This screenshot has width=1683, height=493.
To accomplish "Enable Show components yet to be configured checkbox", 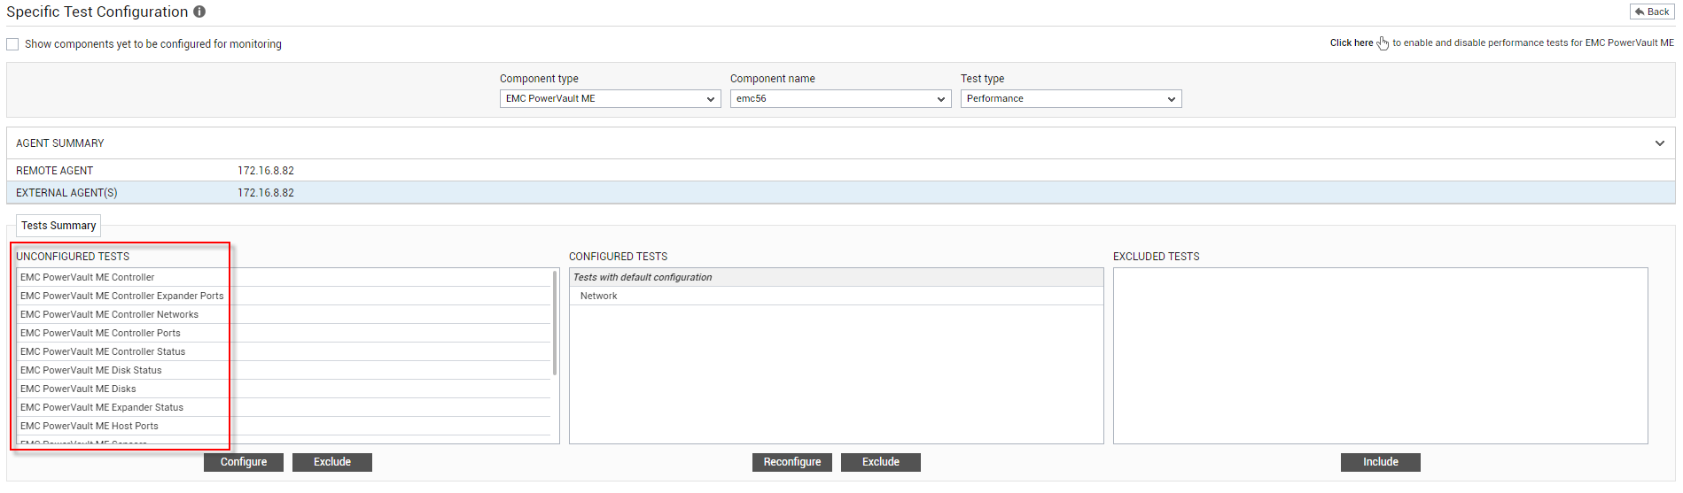I will coord(12,44).
